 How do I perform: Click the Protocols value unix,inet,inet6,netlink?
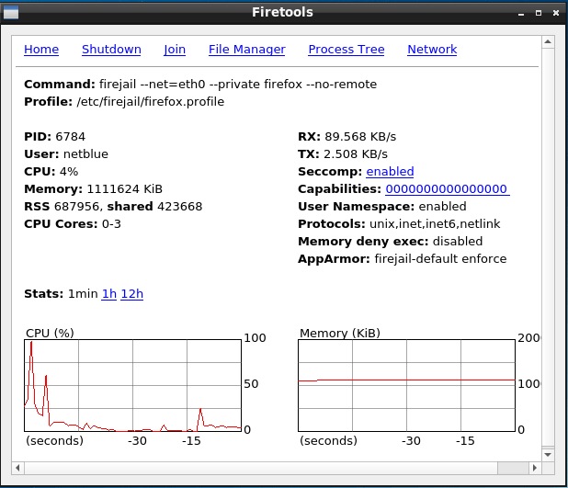tap(435, 224)
